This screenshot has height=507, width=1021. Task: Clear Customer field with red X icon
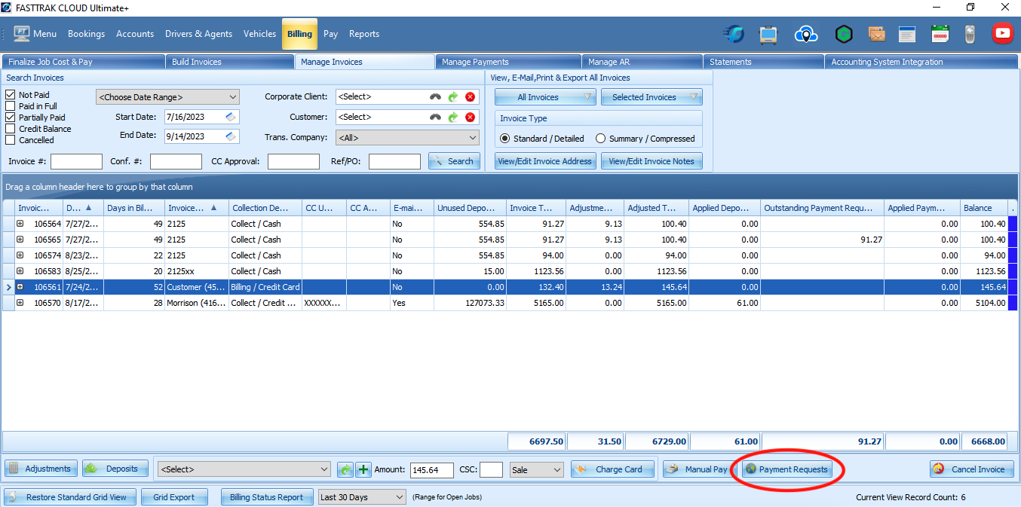pos(470,117)
